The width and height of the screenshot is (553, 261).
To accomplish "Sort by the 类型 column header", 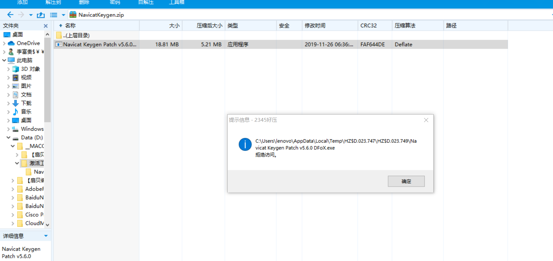I will pyautogui.click(x=251, y=26).
